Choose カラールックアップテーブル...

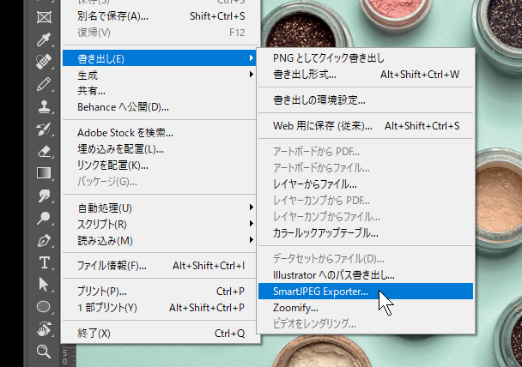[x=366, y=232]
